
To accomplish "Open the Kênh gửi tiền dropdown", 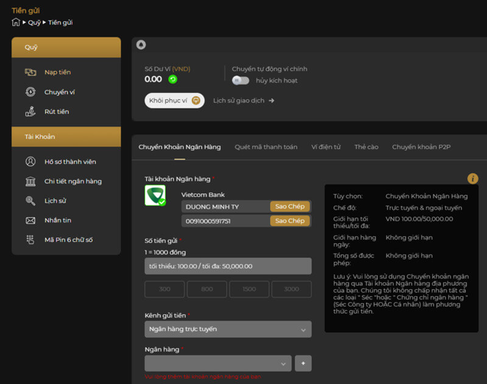I will tap(228, 329).
